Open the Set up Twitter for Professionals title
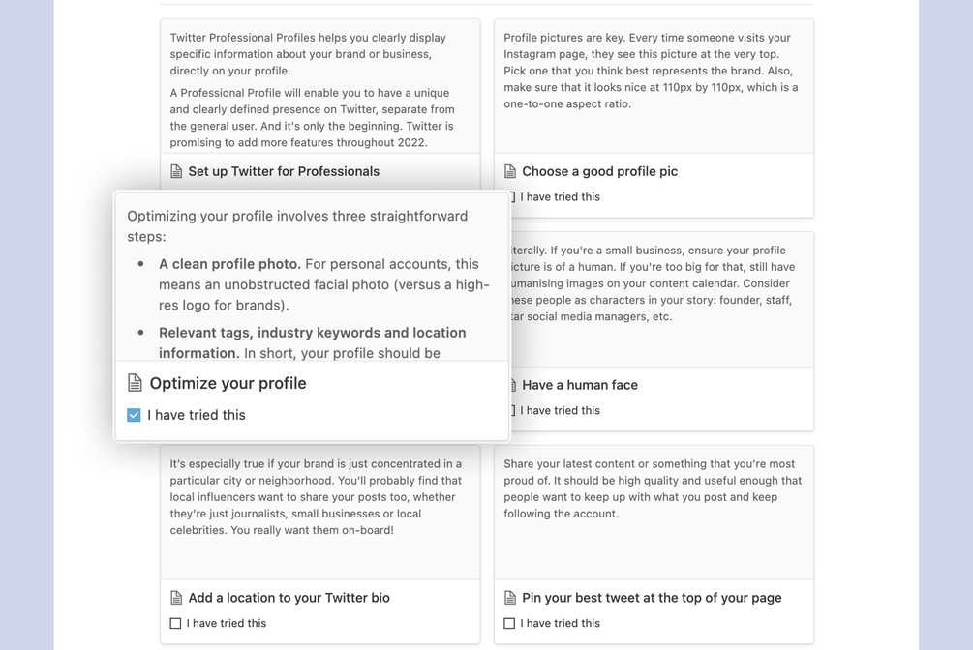The width and height of the screenshot is (973, 650). [x=284, y=171]
